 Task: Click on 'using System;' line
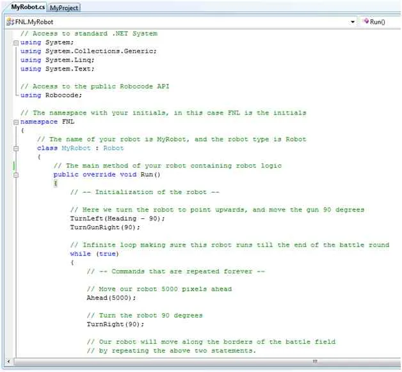[x=47, y=42]
